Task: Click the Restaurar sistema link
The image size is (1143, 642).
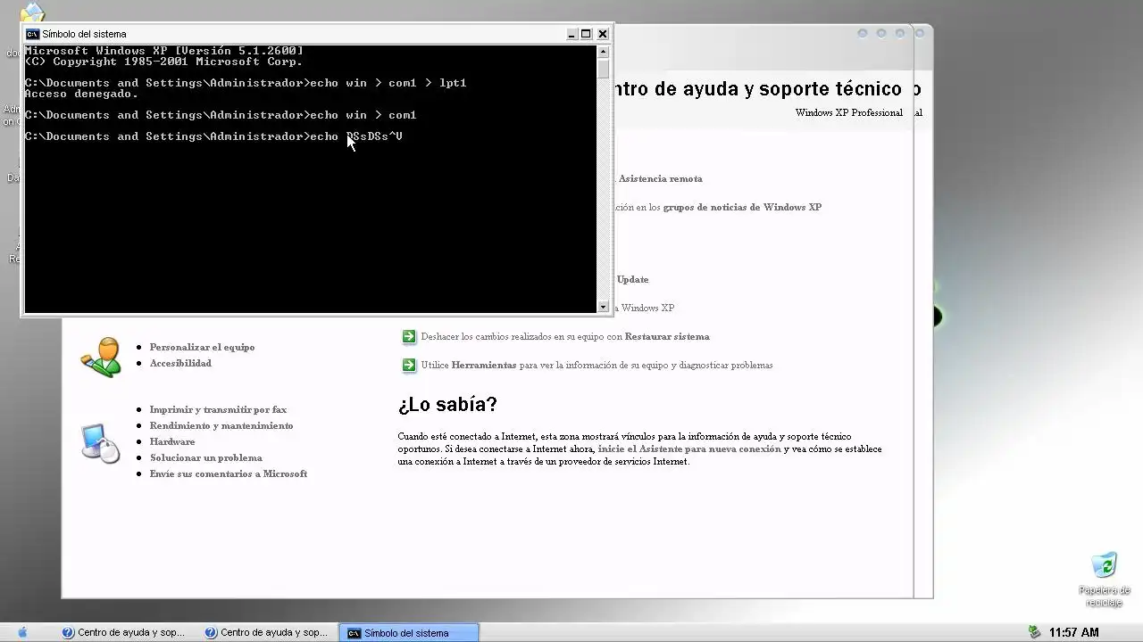Action: (667, 336)
